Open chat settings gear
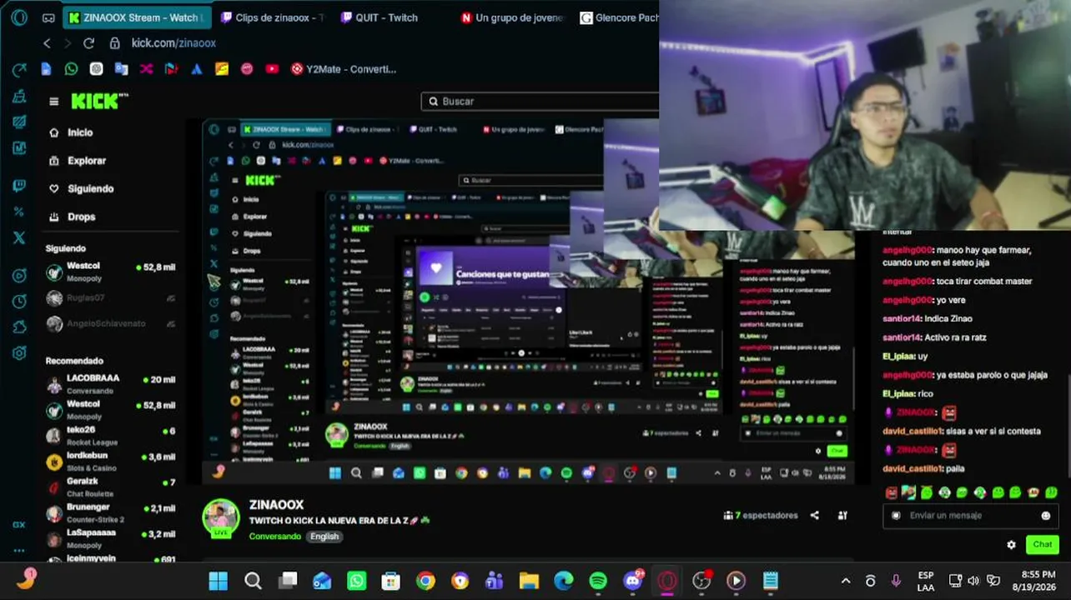 1011,545
